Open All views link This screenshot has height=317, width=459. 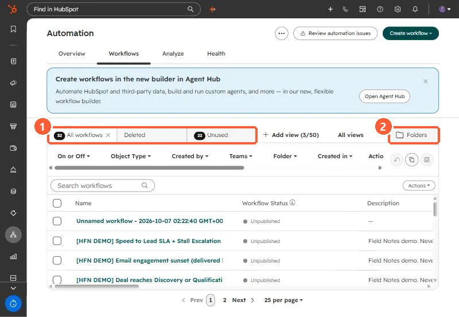tap(351, 135)
